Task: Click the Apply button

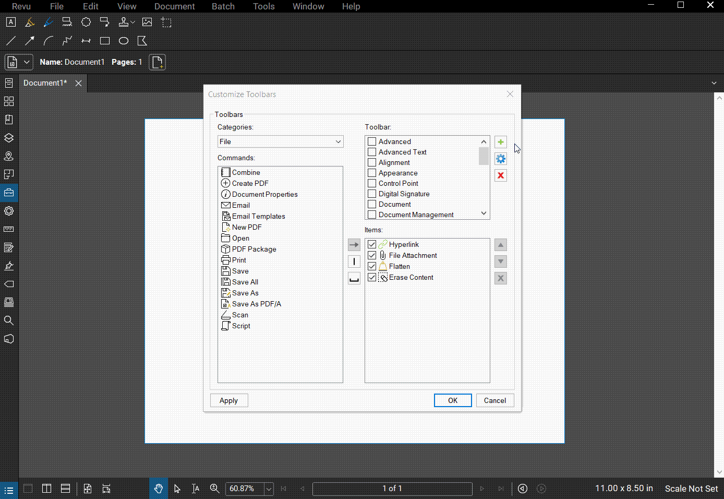Action: coord(229,400)
